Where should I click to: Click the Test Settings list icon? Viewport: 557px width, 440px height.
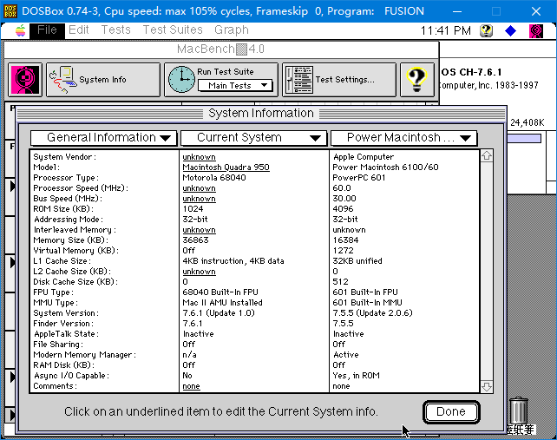[x=299, y=80]
